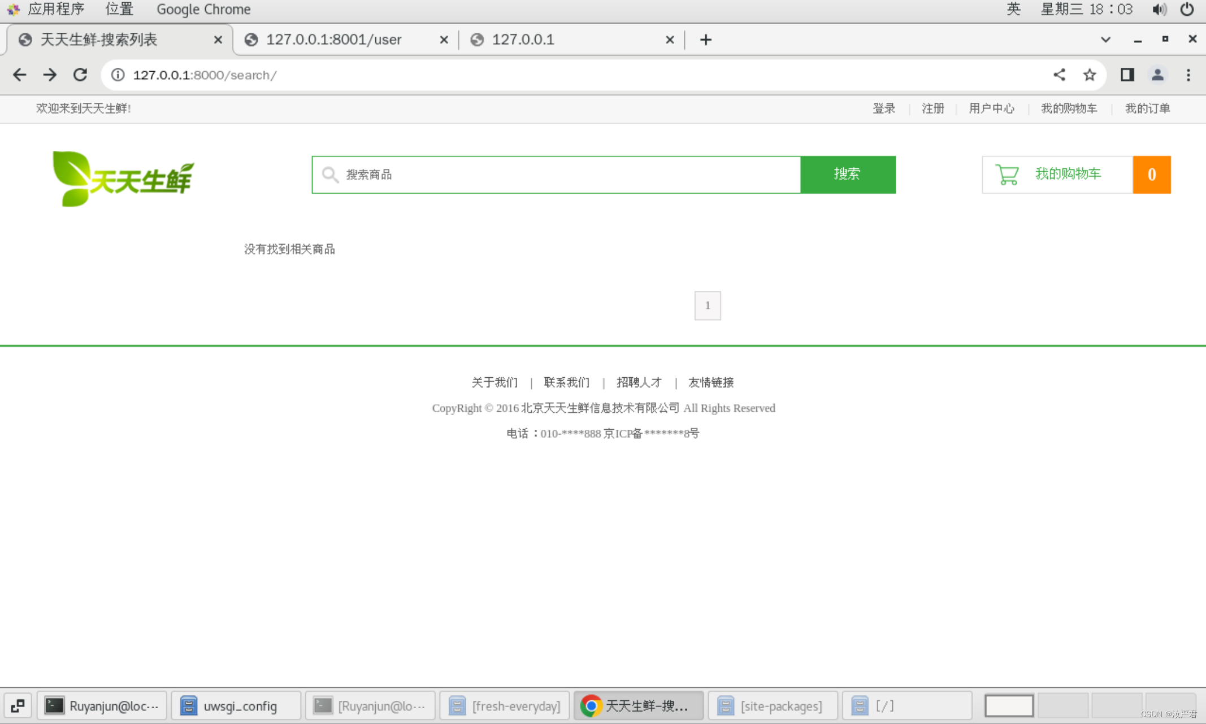The height and width of the screenshot is (724, 1206).
Task: Open the Chrome profile avatar icon
Action: 1157,75
